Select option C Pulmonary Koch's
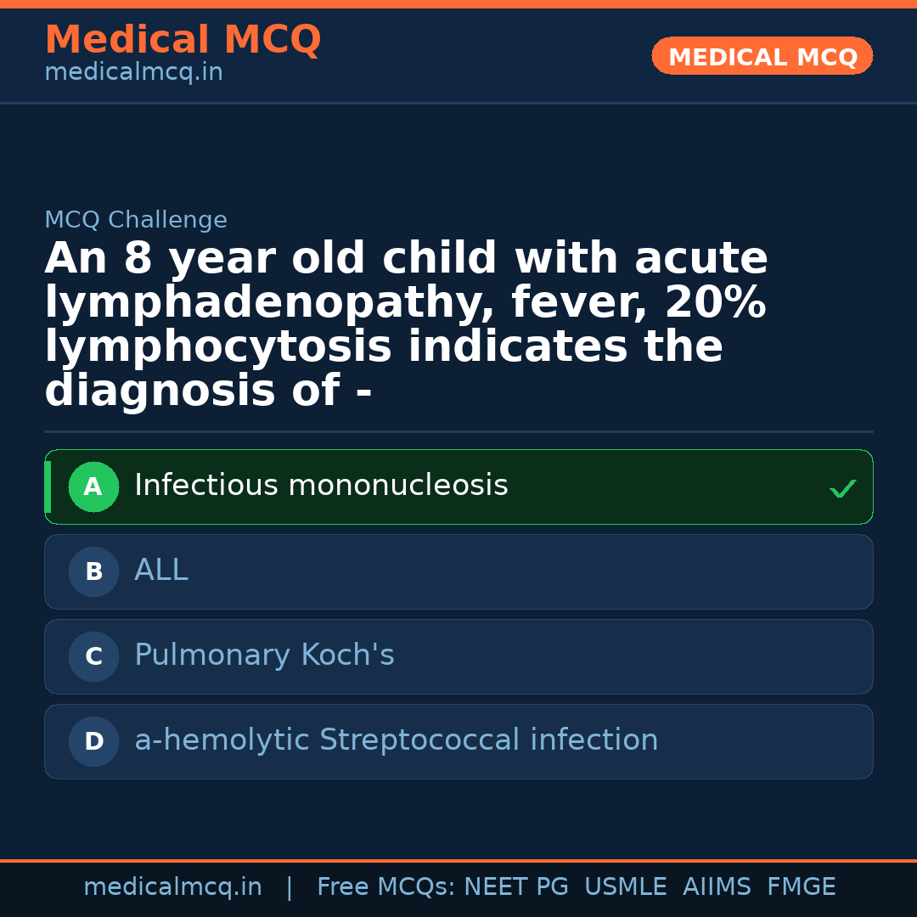 tap(458, 656)
